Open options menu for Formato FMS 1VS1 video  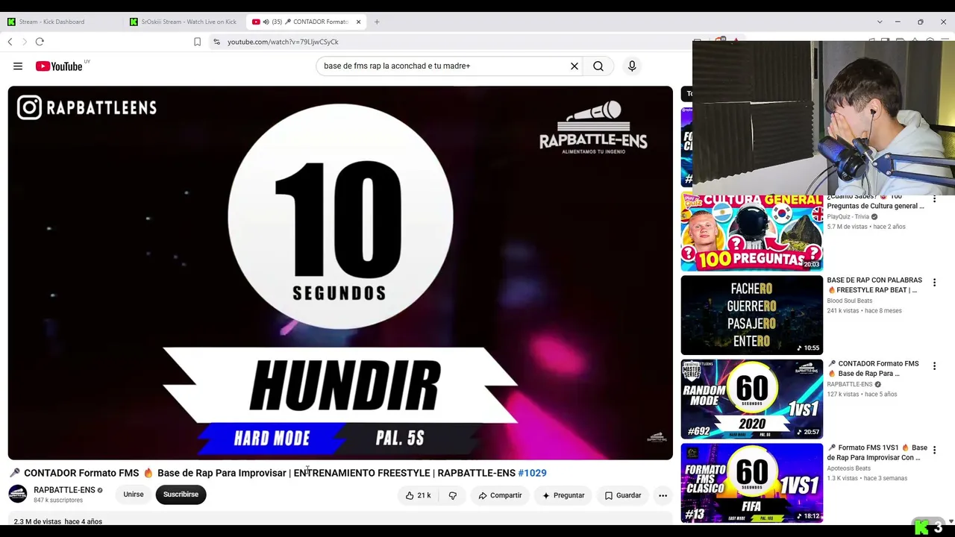[934, 450]
